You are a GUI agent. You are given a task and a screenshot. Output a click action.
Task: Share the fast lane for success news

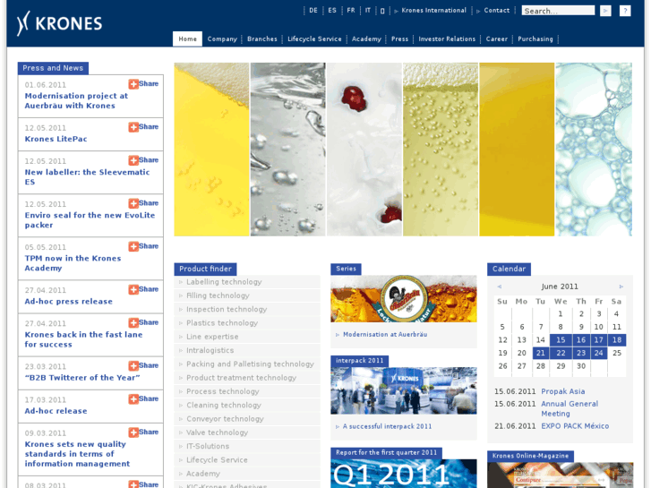click(143, 322)
